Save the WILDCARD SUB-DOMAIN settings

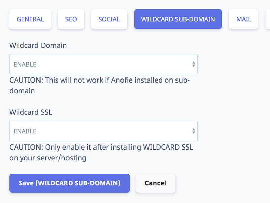(70, 183)
